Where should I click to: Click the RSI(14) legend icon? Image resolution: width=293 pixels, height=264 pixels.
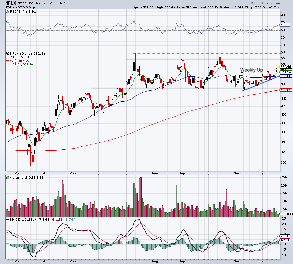coord(7,12)
